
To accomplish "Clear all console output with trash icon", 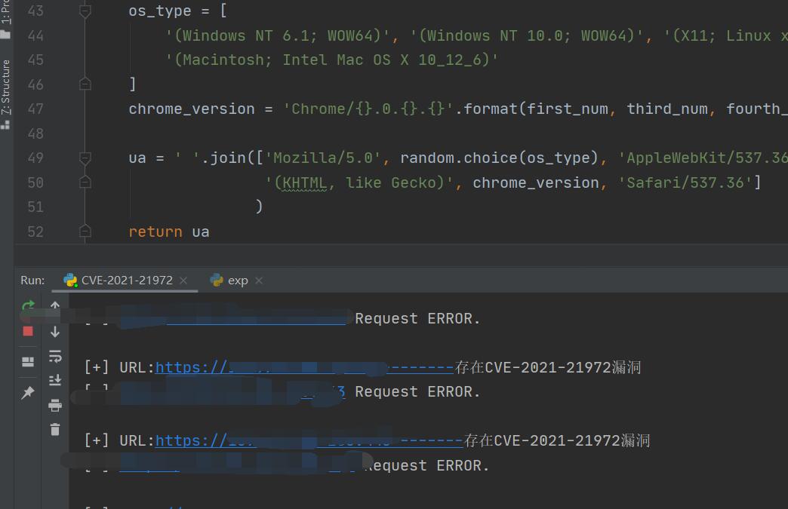I will tap(55, 430).
